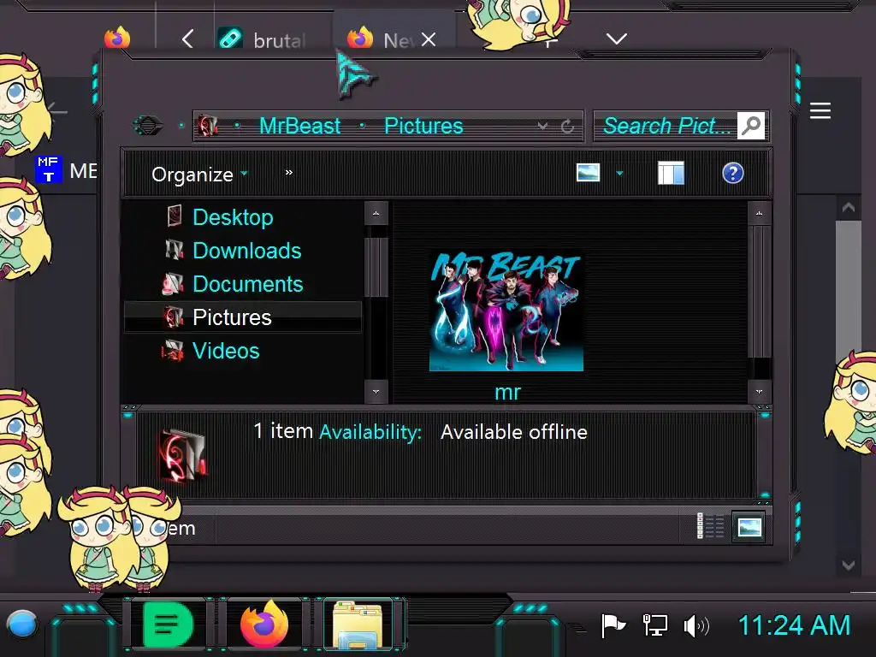The image size is (876, 657).
Task: Open the network tray icon
Action: pos(654,625)
